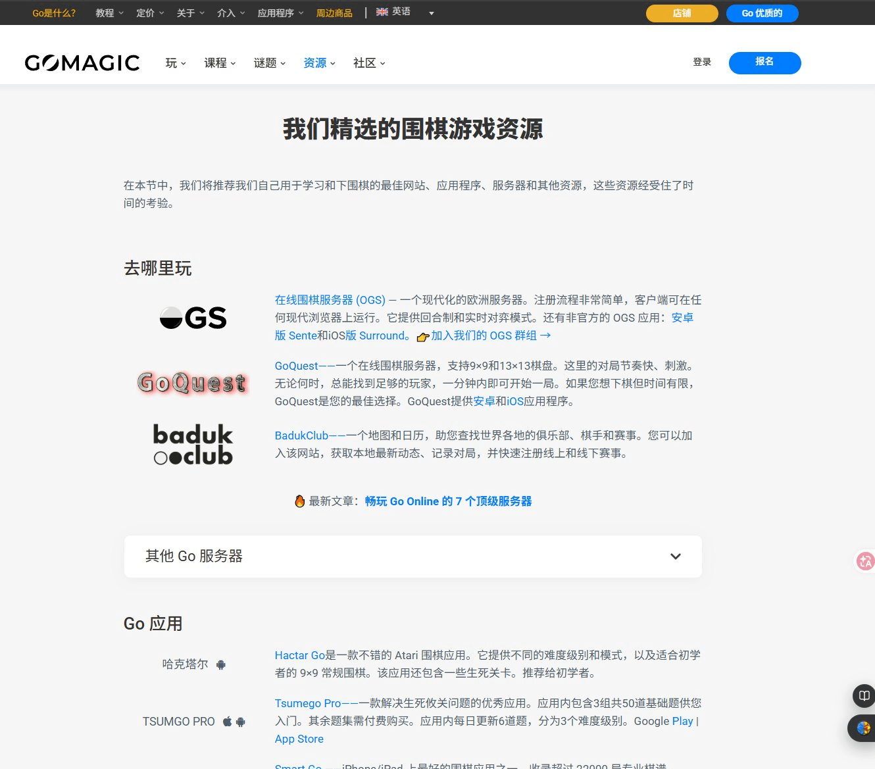This screenshot has height=769, width=875.
Task: Click the GoQuest iOS app link
Action: click(x=515, y=401)
